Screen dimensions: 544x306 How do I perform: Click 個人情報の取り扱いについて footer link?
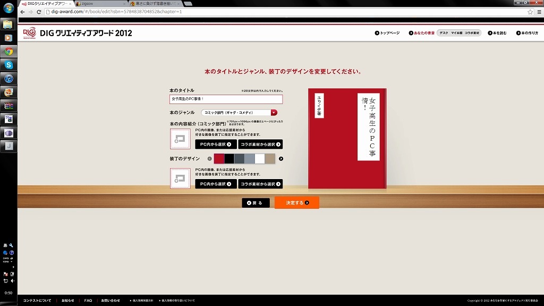177,301
